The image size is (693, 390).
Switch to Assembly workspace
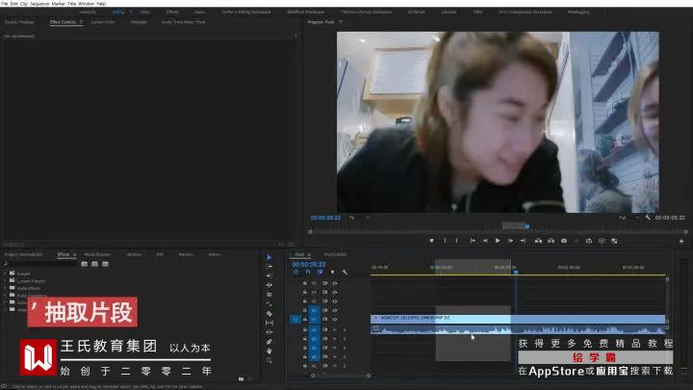88,12
